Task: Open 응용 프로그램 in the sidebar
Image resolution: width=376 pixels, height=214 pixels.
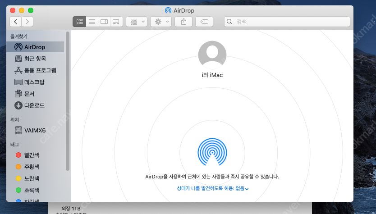Action: coord(35,70)
